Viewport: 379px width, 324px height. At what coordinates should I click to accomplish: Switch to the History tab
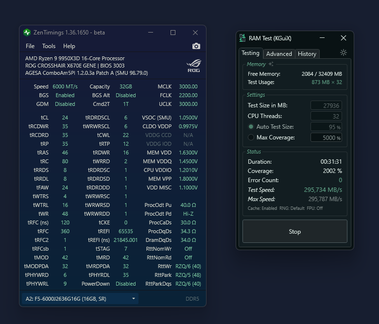coord(307,54)
